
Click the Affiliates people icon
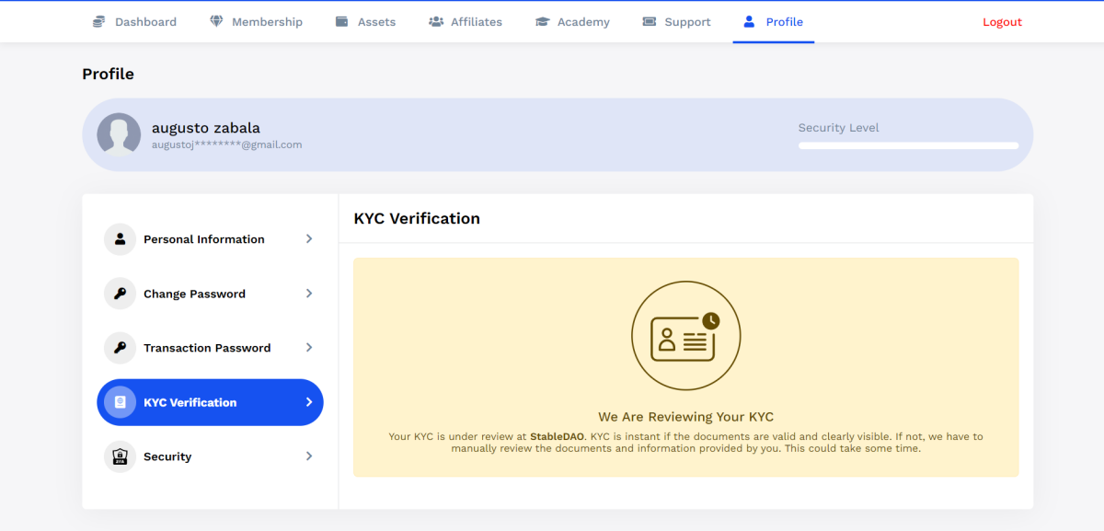(x=436, y=21)
